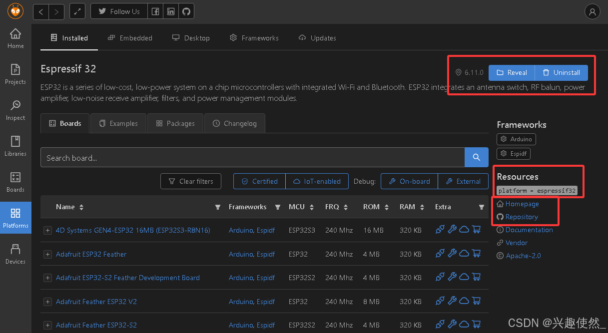Open the LinkedIn page icon
The width and height of the screenshot is (608, 333).
coord(171,11)
